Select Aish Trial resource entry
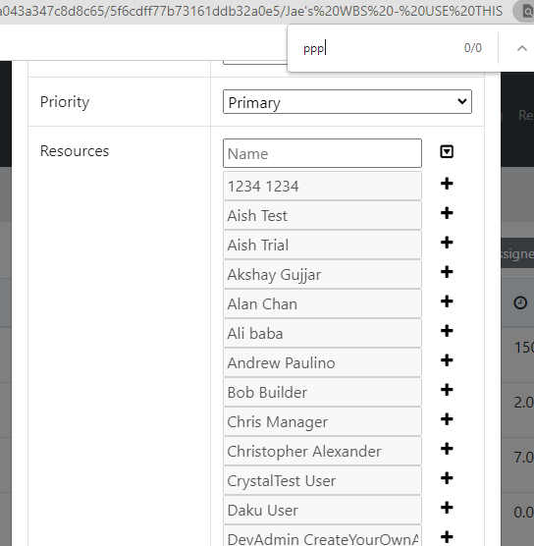Screen dimensions: 534x546 tap(322, 245)
